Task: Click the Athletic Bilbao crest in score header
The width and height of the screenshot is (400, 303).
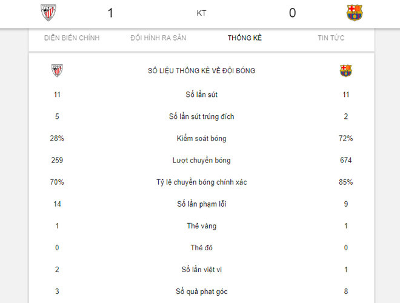Action: click(x=48, y=13)
